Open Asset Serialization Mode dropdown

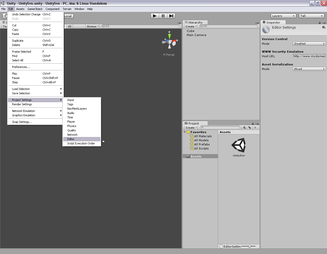(x=309, y=69)
